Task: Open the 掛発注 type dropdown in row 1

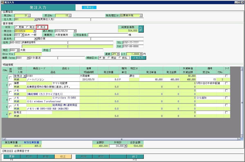Action: (24, 76)
